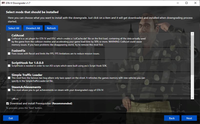The image size is (200, 124).
Task: Toggle the SteamAchievements checkbox
Action: (x=9, y=90)
